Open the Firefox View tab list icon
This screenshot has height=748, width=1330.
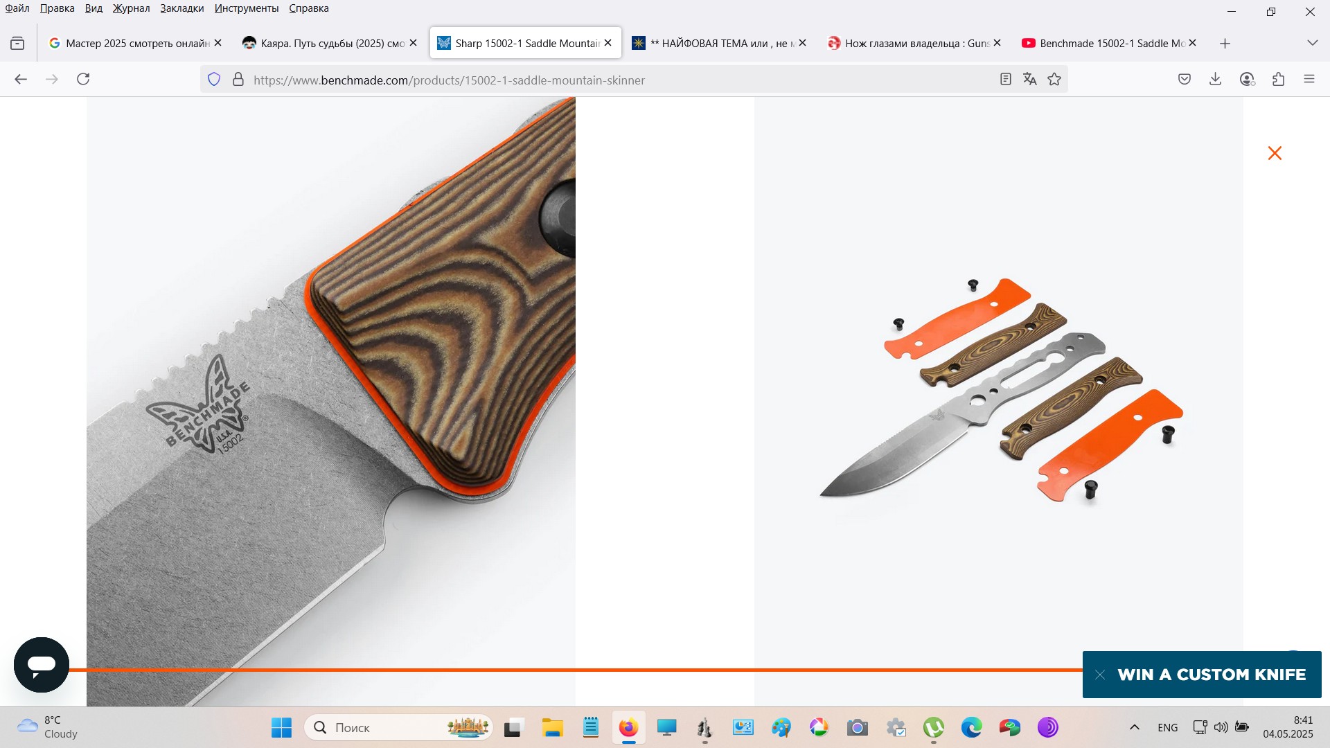[x=17, y=44]
